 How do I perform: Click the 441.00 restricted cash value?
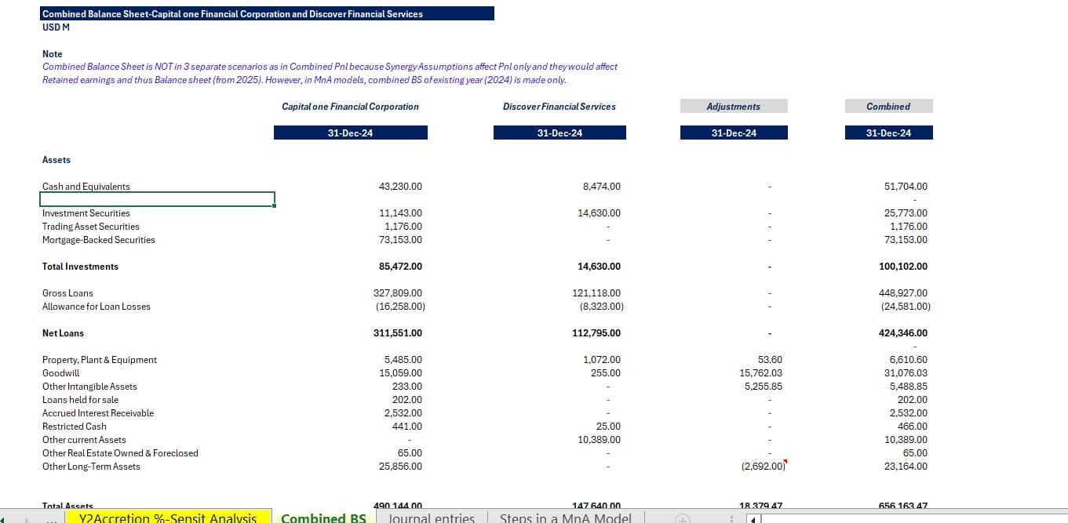pos(407,427)
